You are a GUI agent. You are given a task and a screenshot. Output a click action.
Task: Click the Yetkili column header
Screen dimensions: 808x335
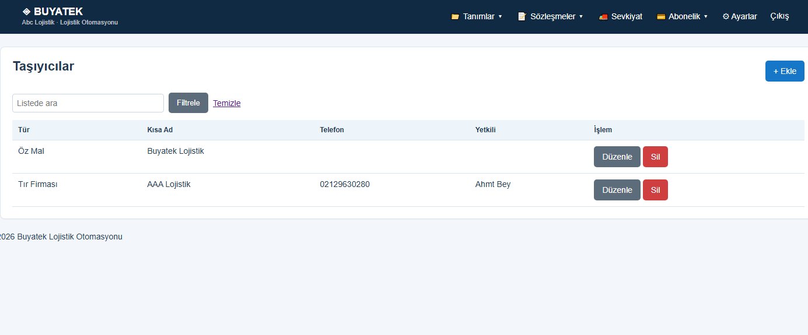coord(485,130)
